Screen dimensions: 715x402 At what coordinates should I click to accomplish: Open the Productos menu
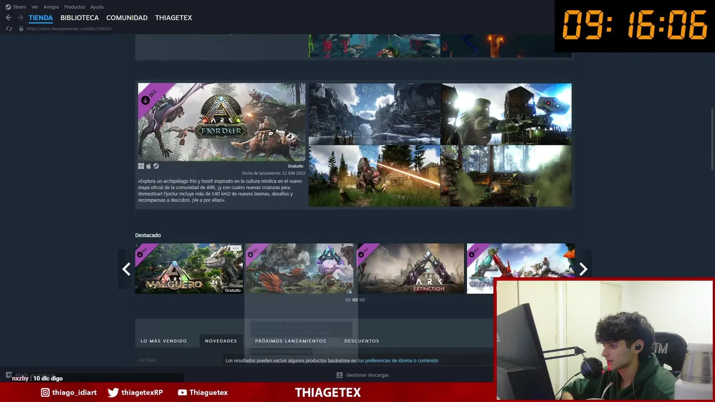75,7
